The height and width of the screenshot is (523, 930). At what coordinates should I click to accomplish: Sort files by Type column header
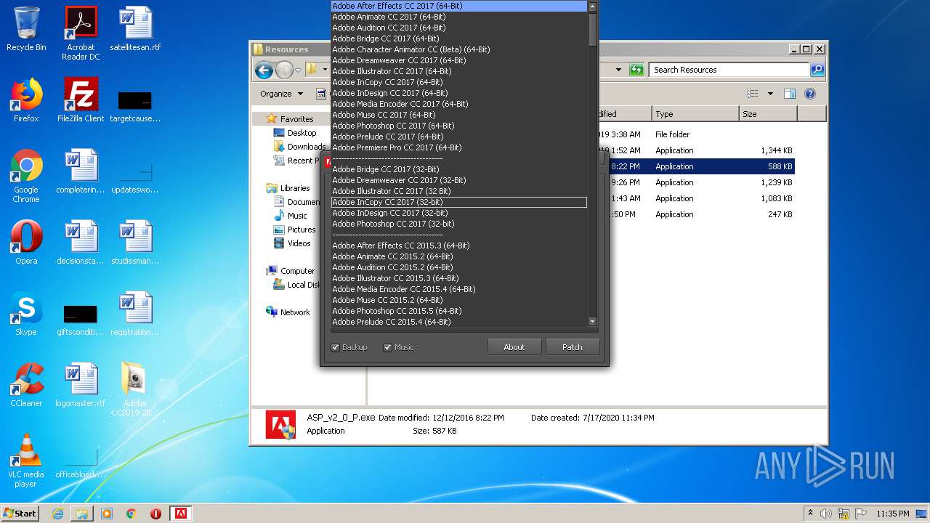point(695,114)
